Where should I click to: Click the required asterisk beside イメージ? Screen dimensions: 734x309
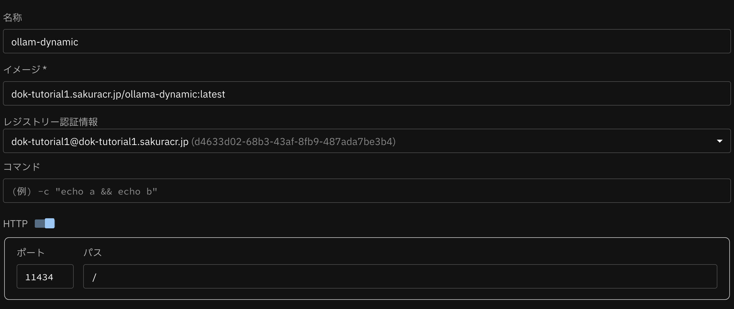(x=45, y=69)
